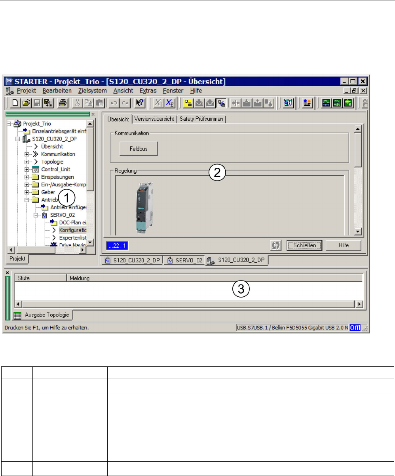
Task: Click the middle green measuring function icon
Action: point(337,103)
